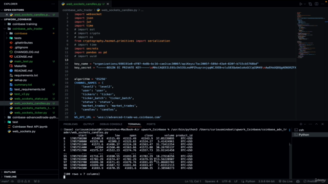Close the terminal panel
This screenshot has width=328, height=184.
coord(322,124)
